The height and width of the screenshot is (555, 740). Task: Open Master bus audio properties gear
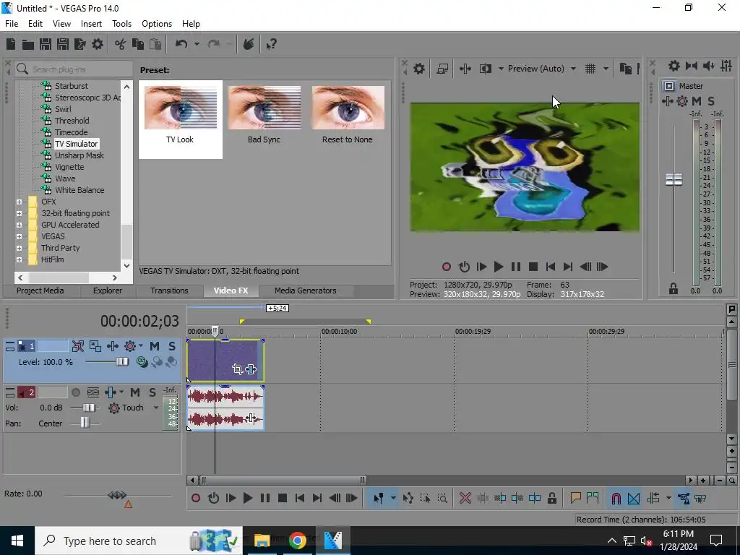coord(674,66)
